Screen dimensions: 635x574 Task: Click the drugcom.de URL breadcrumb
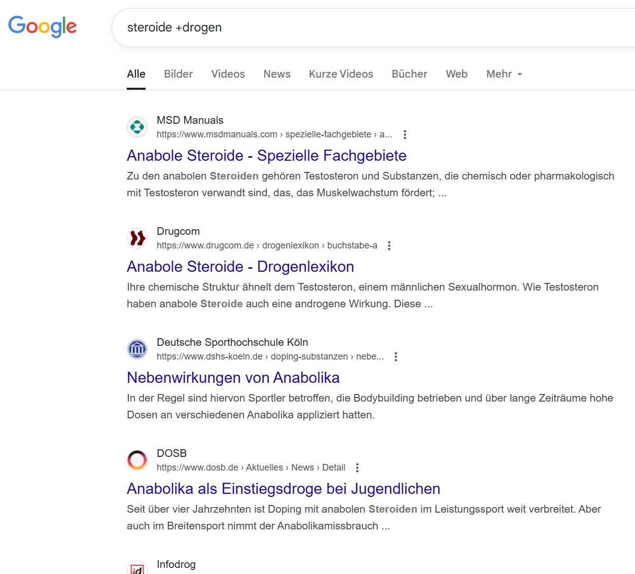[267, 245]
